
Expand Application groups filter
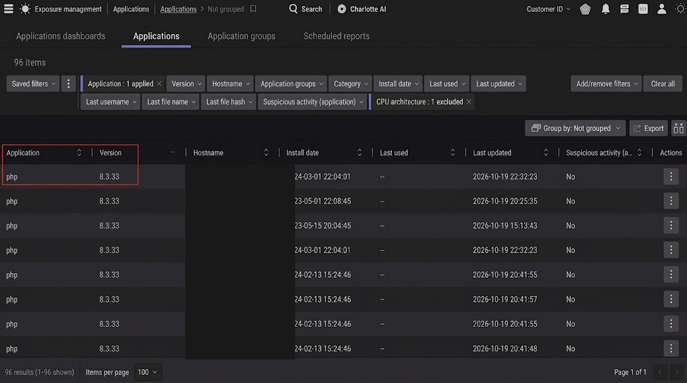291,84
